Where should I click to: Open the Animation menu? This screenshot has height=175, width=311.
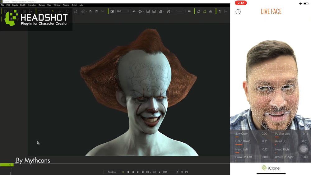32,5
